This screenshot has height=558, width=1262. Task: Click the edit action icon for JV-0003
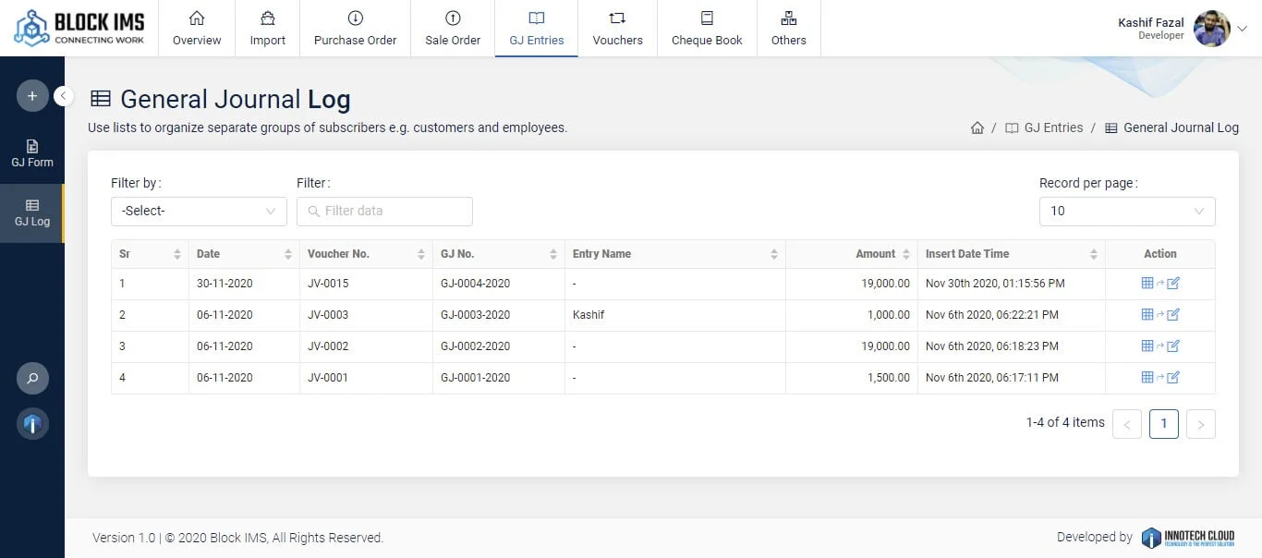1173,315
